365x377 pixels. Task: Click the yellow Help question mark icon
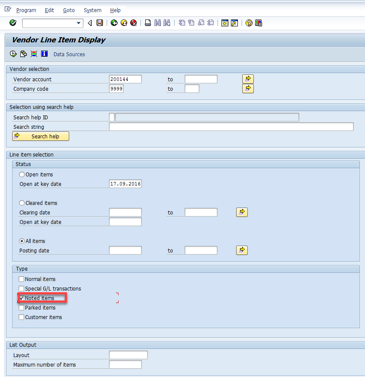tap(249, 23)
